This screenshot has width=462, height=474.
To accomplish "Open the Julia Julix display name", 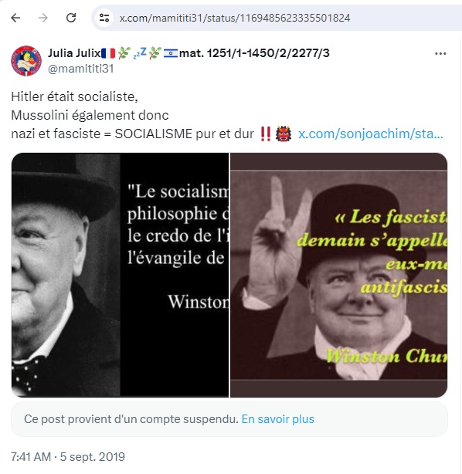I will pos(74,53).
